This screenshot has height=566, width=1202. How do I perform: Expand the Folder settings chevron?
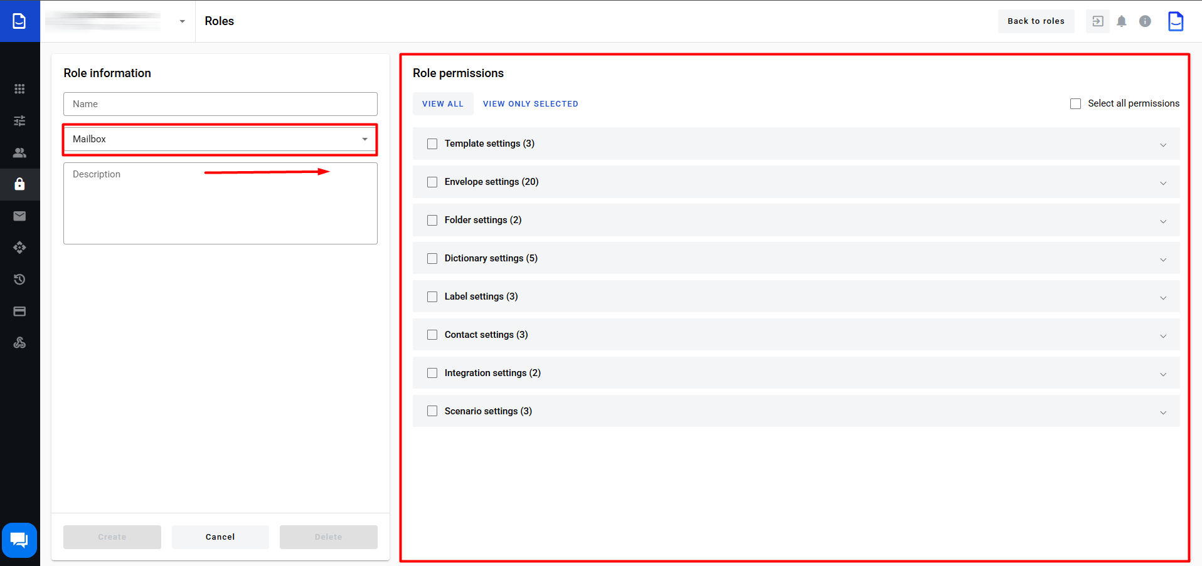(1162, 221)
